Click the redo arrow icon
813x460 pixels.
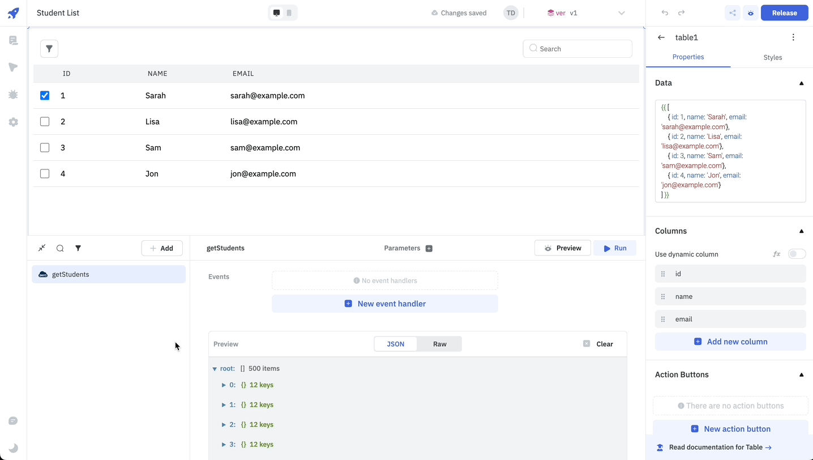[x=682, y=13]
